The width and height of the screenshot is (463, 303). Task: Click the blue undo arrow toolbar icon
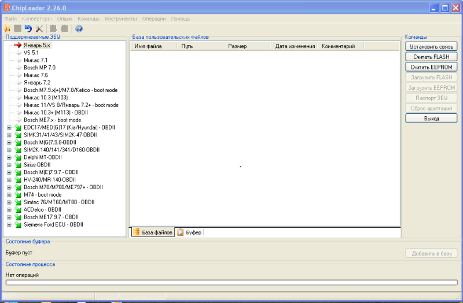(28, 28)
